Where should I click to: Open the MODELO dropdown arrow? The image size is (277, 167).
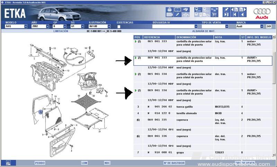point(26,26)
